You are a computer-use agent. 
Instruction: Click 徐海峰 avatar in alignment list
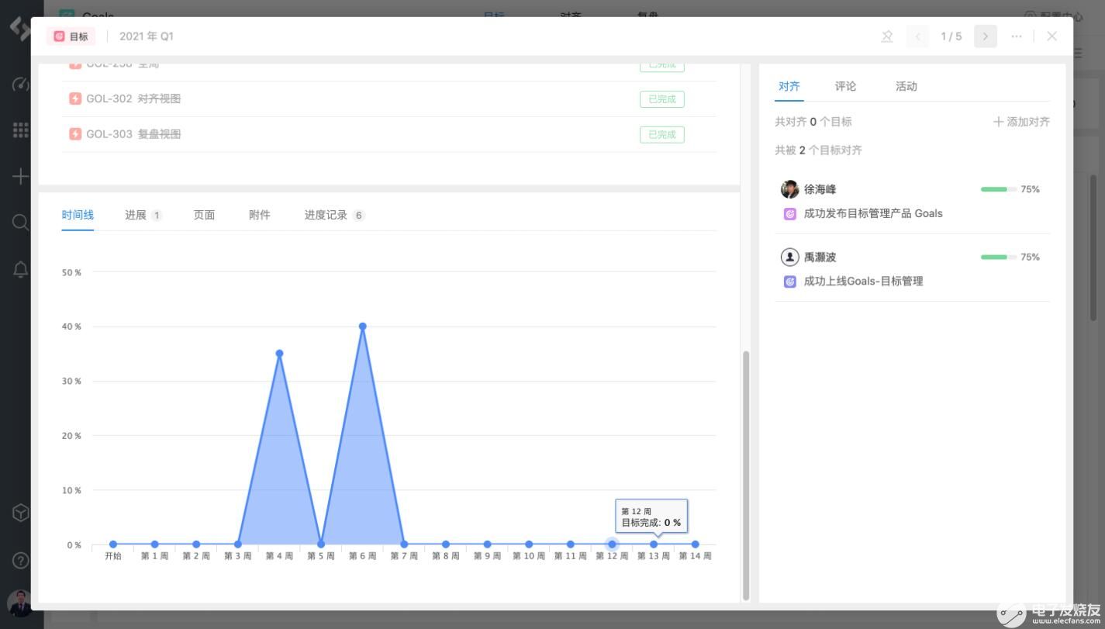[x=789, y=189]
